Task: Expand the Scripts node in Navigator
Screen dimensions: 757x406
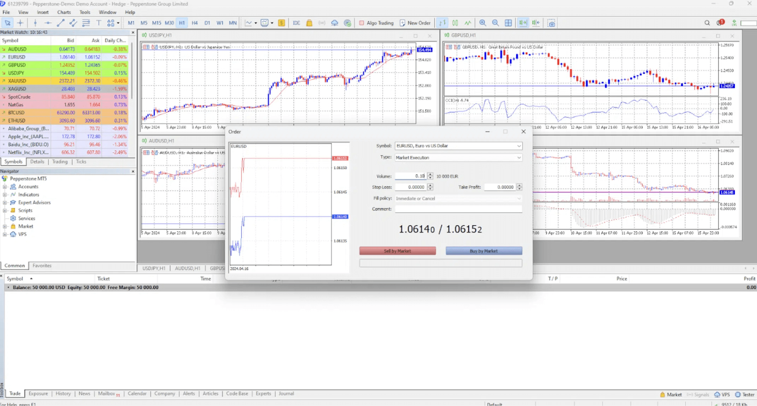Action: coord(5,211)
